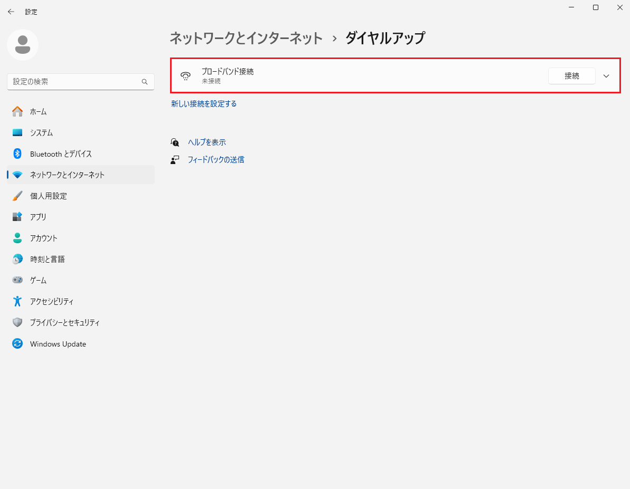Click the dial-up phone icon

[x=185, y=75]
